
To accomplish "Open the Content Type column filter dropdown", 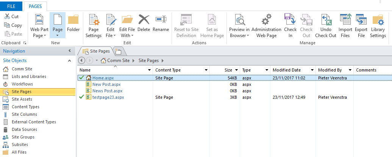I will pyautogui.click(x=206, y=70).
